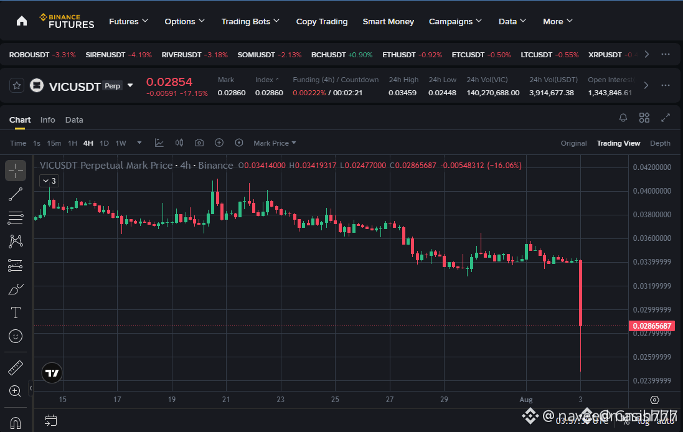This screenshot has width=683, height=432.
Task: Select the trend line drawing tool
Action: point(16,194)
